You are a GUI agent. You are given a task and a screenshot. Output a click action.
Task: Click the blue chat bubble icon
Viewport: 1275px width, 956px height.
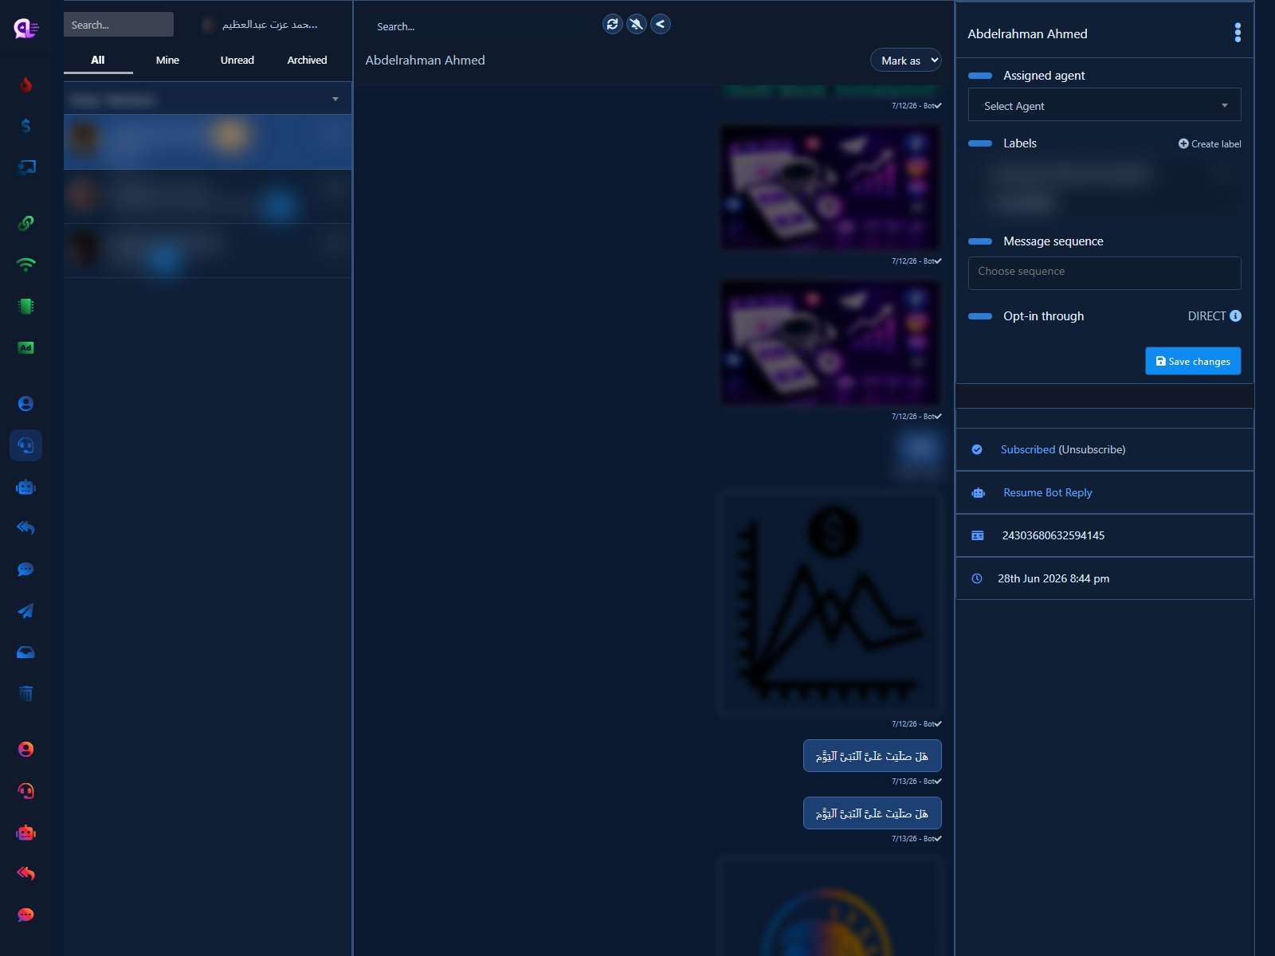[25, 570]
